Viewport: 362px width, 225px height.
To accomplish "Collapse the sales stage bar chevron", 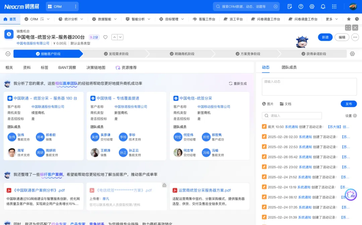I will coord(8,54).
